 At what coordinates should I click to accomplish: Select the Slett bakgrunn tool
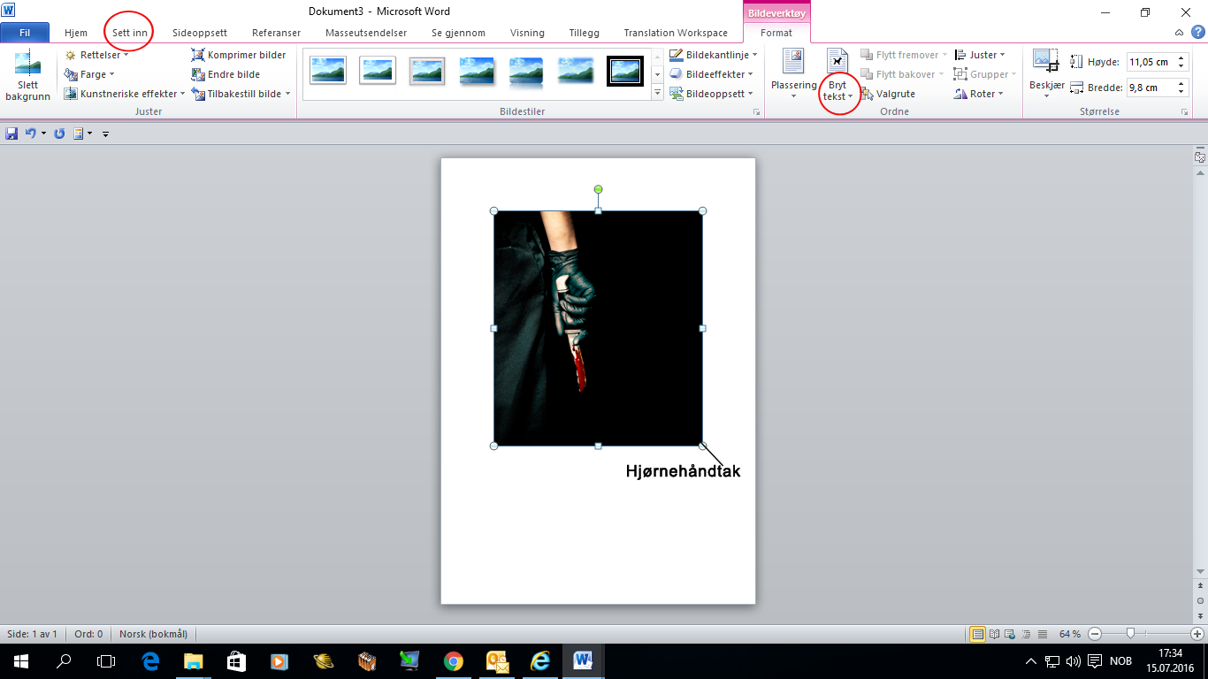click(x=27, y=72)
